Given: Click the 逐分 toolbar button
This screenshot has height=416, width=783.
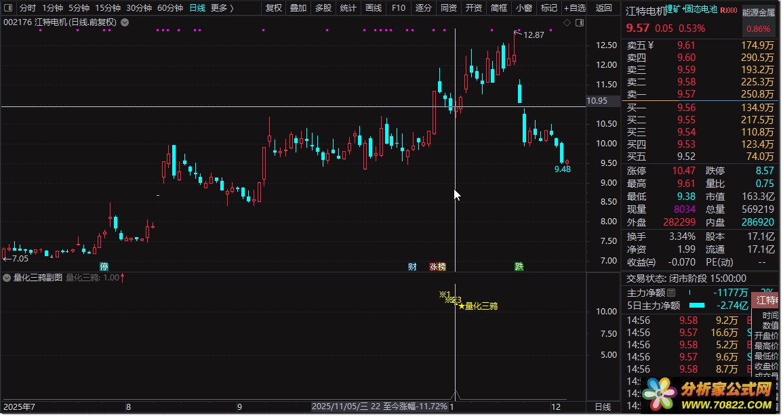Looking at the screenshot, I should (x=424, y=8).
